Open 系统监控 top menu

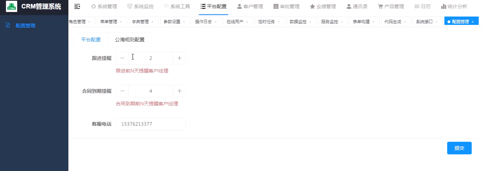coord(141,6)
